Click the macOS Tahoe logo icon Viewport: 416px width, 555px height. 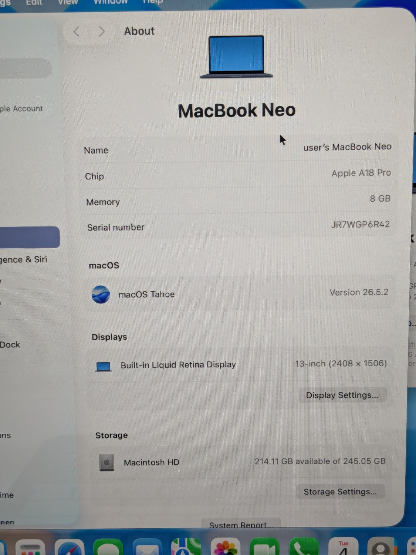pyautogui.click(x=101, y=295)
